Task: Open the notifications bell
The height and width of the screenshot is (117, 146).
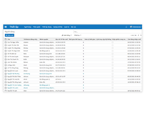Action: click(126, 27)
